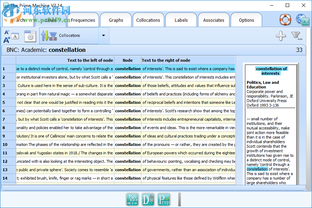Viewport: 312px width, 208px height.
Task: Click the font size A icon
Action: pyautogui.click(x=11, y=36)
